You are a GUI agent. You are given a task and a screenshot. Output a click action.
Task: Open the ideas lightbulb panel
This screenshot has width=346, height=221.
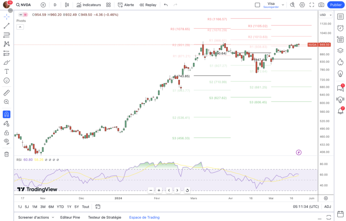pos(340,73)
